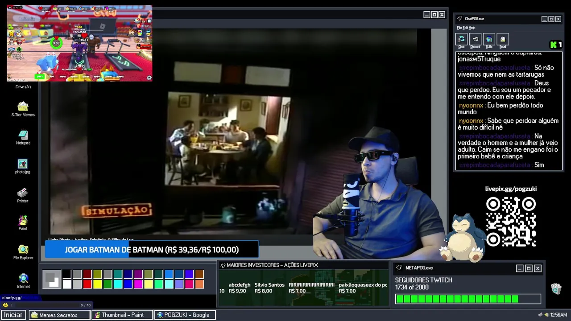
Task: Click the Twitch followers green progress bar
Action: [x=468, y=299]
